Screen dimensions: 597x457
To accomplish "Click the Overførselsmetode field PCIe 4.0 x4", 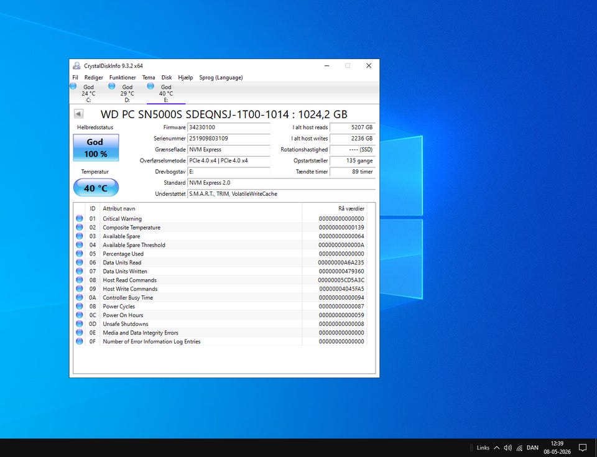I will point(229,160).
